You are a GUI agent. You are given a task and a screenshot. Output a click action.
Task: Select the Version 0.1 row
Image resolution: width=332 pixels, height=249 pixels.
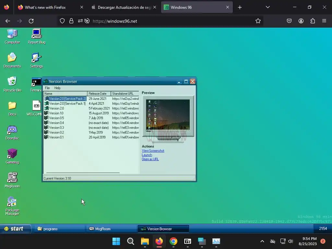91,137
